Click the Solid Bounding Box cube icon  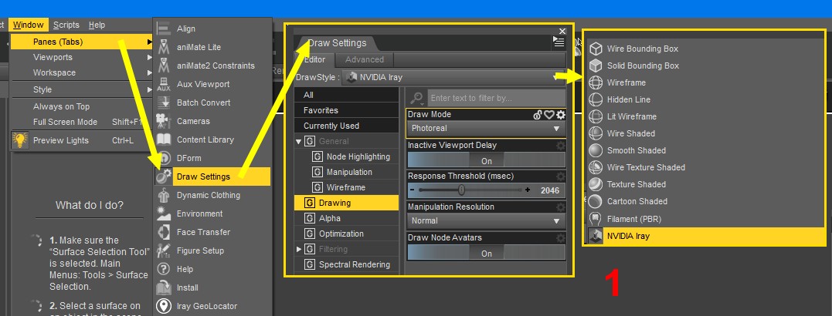point(596,66)
